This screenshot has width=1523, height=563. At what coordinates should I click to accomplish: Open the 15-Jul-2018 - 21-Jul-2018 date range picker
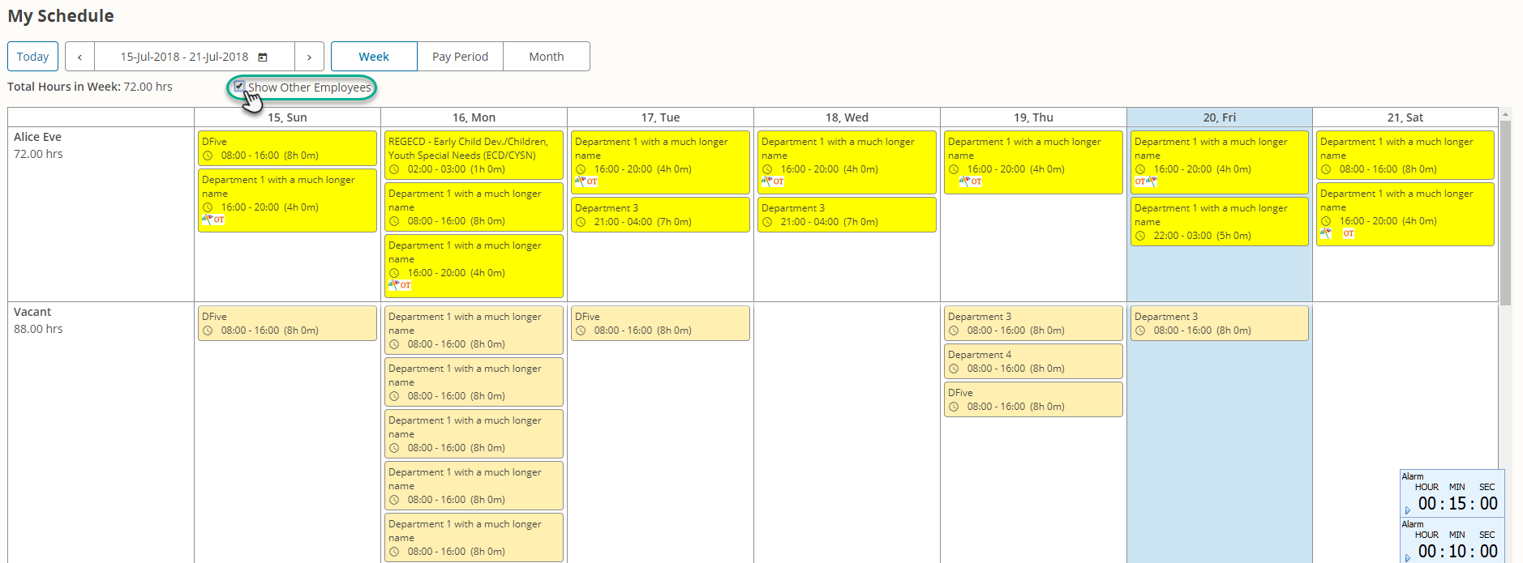point(195,57)
